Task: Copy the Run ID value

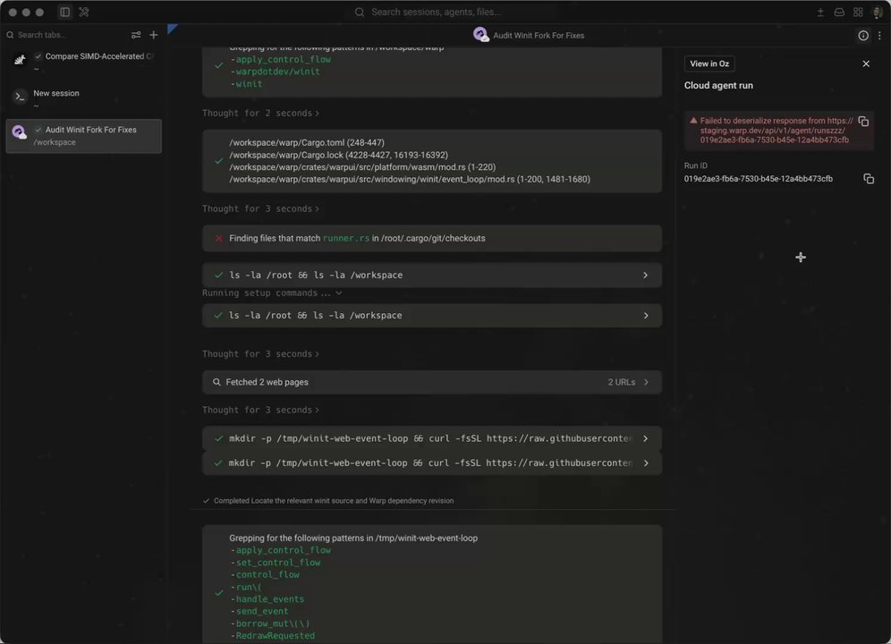Action: 869,179
